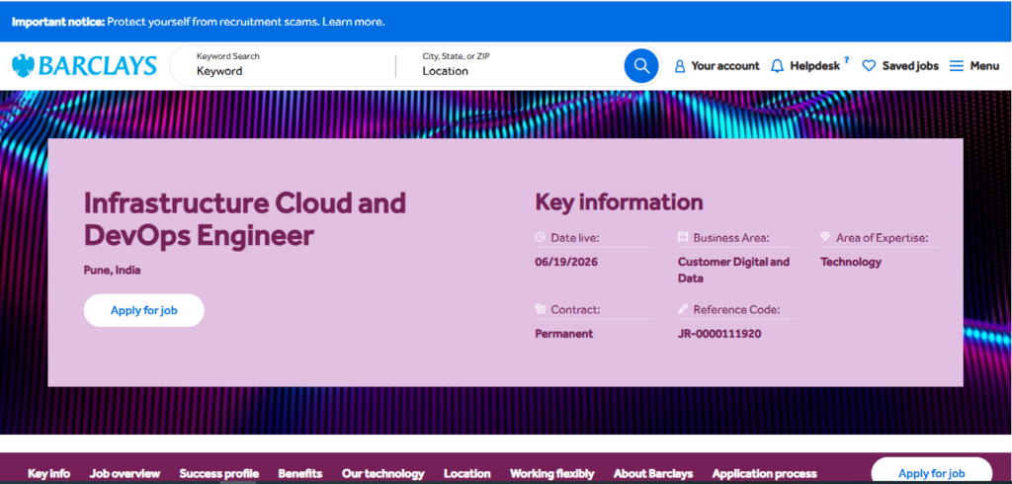Image resolution: width=1012 pixels, height=484 pixels.
Task: Click the Permanent contract value
Action: pyautogui.click(x=564, y=334)
